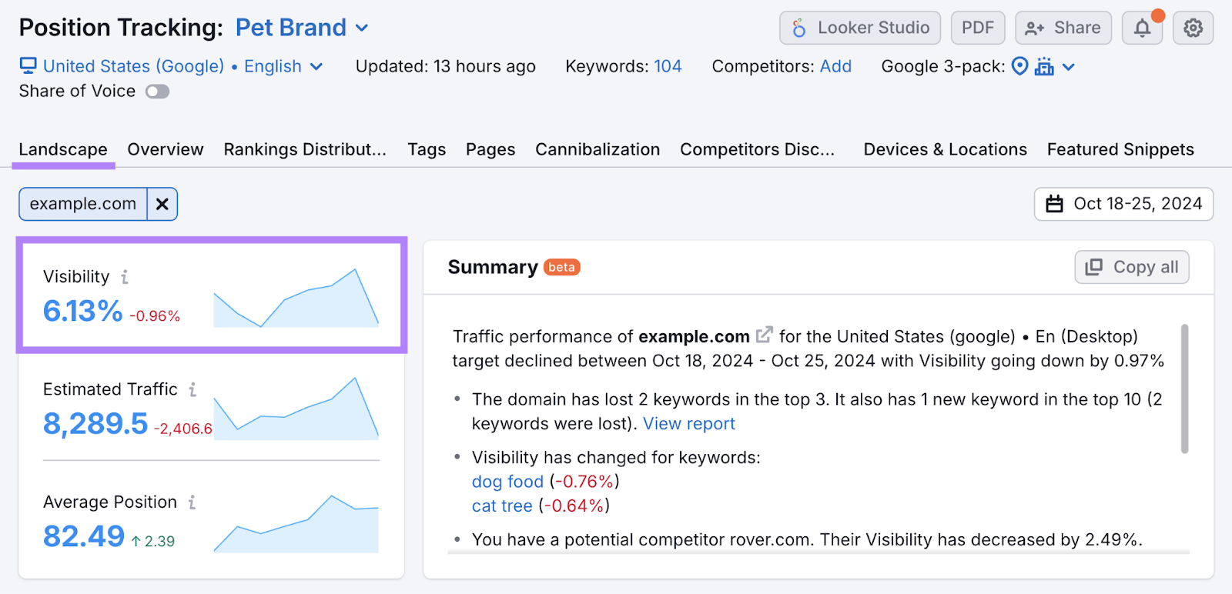Click the Google 3-pack business icon
Screen dimensions: 1232x594
(1044, 66)
